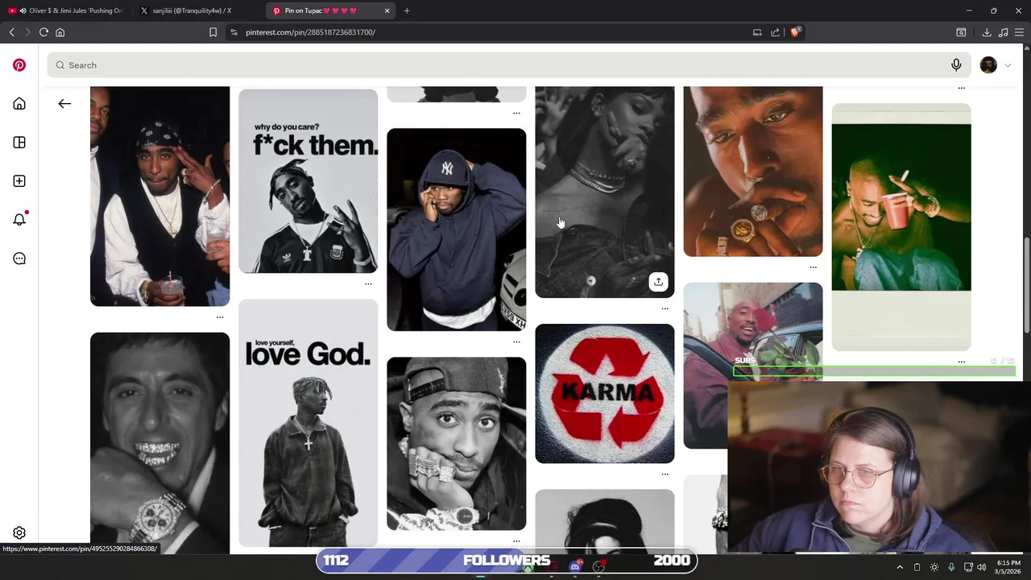Open the browser hamburger menu
The width and height of the screenshot is (1031, 580).
(1019, 32)
